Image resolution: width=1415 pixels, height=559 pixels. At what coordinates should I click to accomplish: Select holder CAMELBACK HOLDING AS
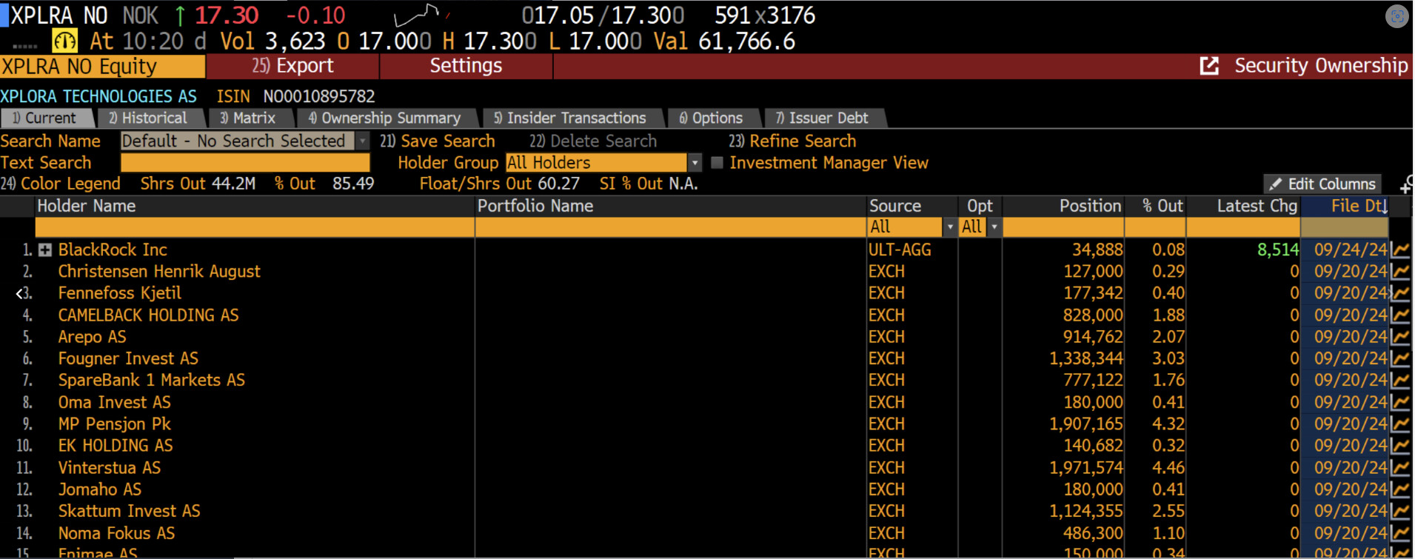[149, 315]
